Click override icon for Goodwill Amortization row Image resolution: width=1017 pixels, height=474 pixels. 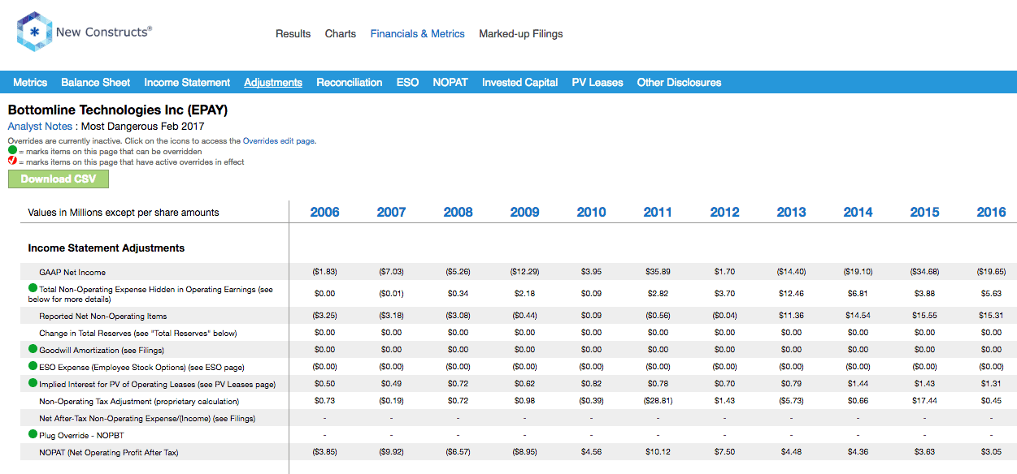click(x=33, y=349)
